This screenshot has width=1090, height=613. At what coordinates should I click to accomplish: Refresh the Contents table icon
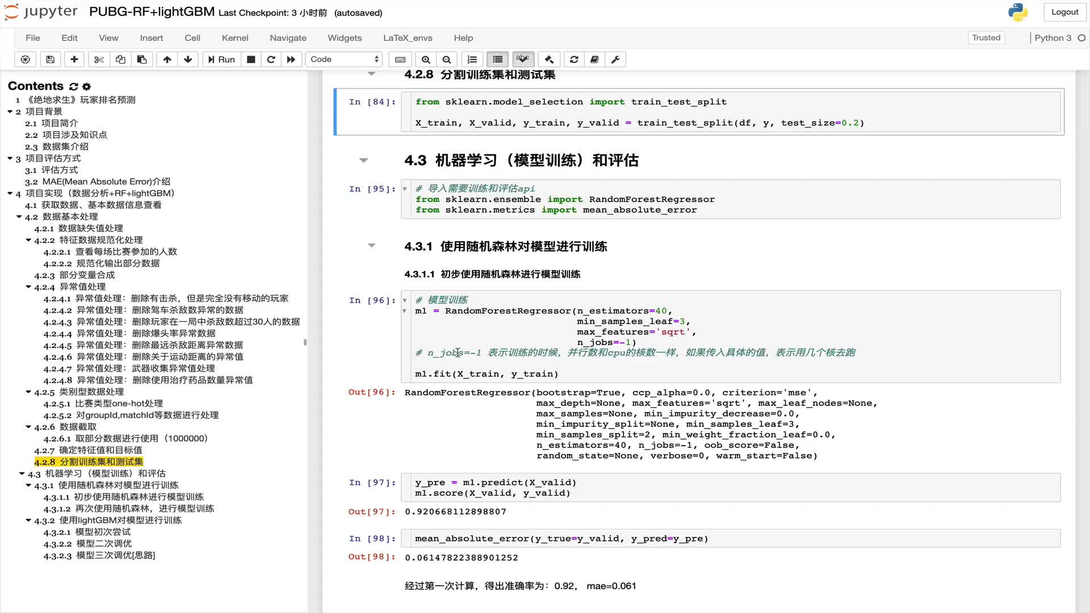73,86
